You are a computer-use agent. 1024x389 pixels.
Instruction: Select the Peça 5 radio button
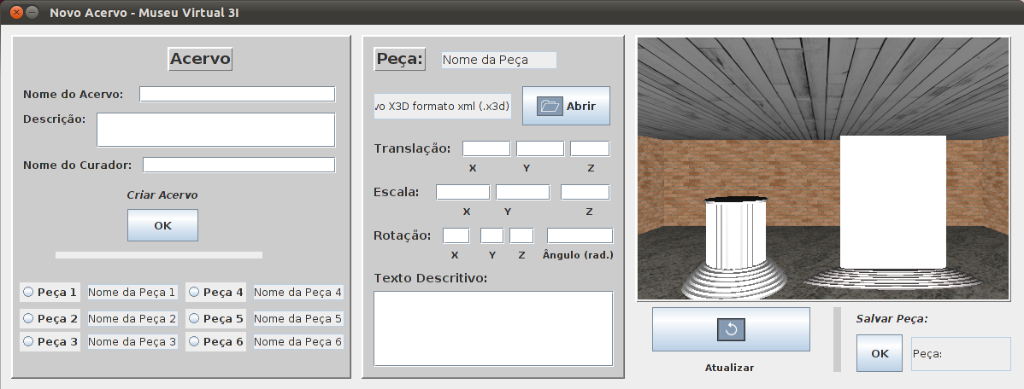(194, 319)
